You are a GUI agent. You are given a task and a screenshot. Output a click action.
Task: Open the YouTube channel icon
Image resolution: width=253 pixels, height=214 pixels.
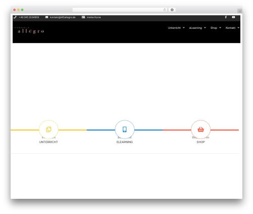tap(233, 17)
